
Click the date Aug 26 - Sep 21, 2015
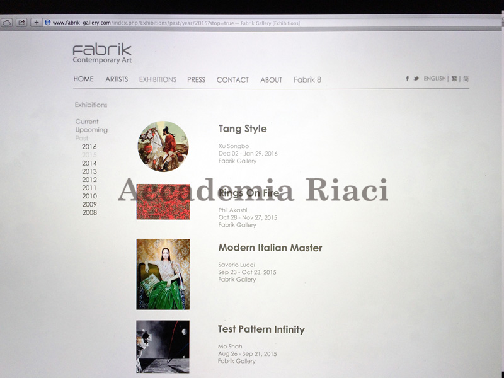[247, 354]
